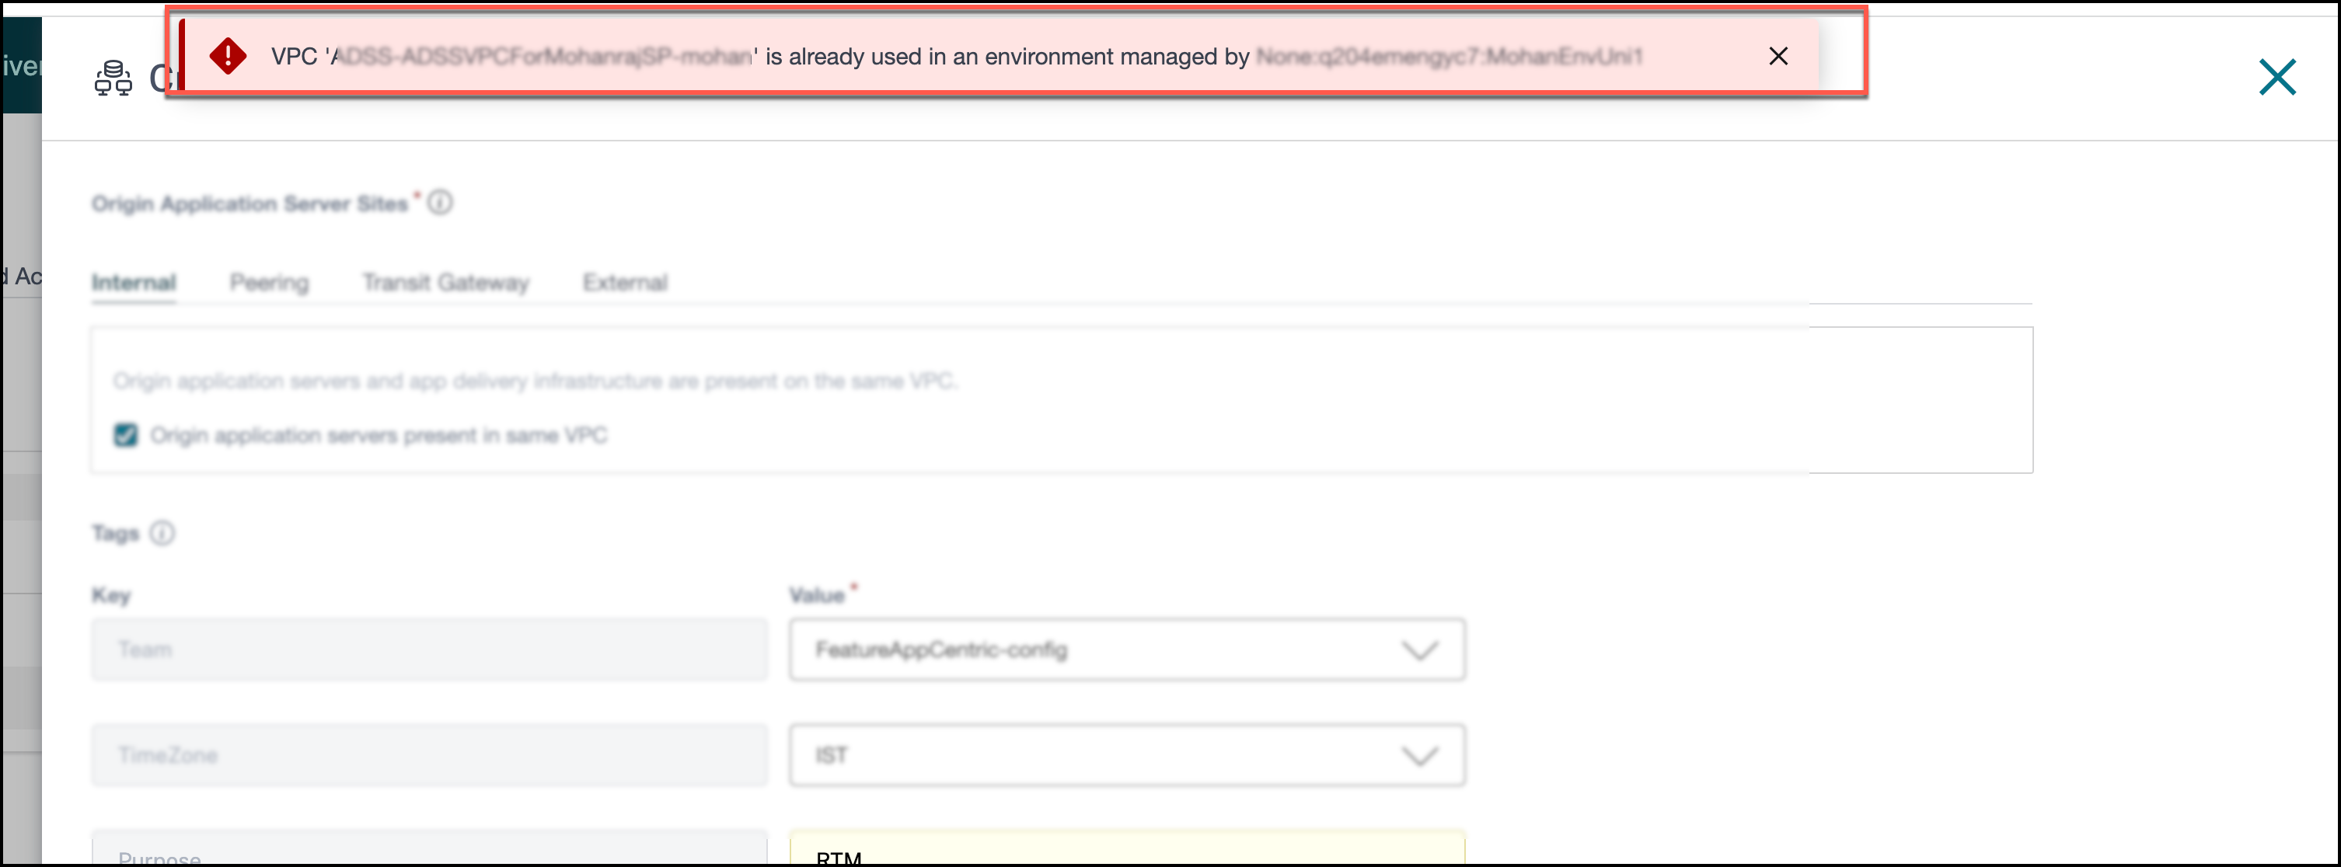This screenshot has width=2341, height=867.
Task: Uncheck Origin application servers present in same VPC
Action: (x=125, y=435)
